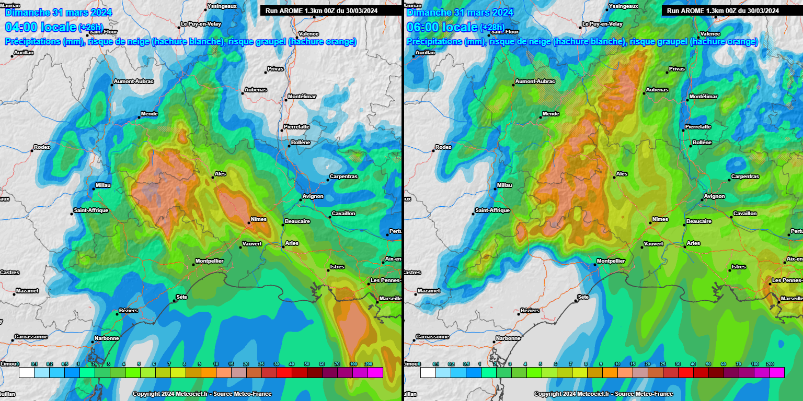Click the Avignon city marker on right map
This screenshot has height=401, width=803.
(702, 200)
